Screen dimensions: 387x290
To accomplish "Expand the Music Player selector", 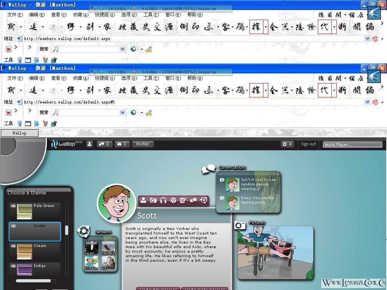I will (353, 145).
